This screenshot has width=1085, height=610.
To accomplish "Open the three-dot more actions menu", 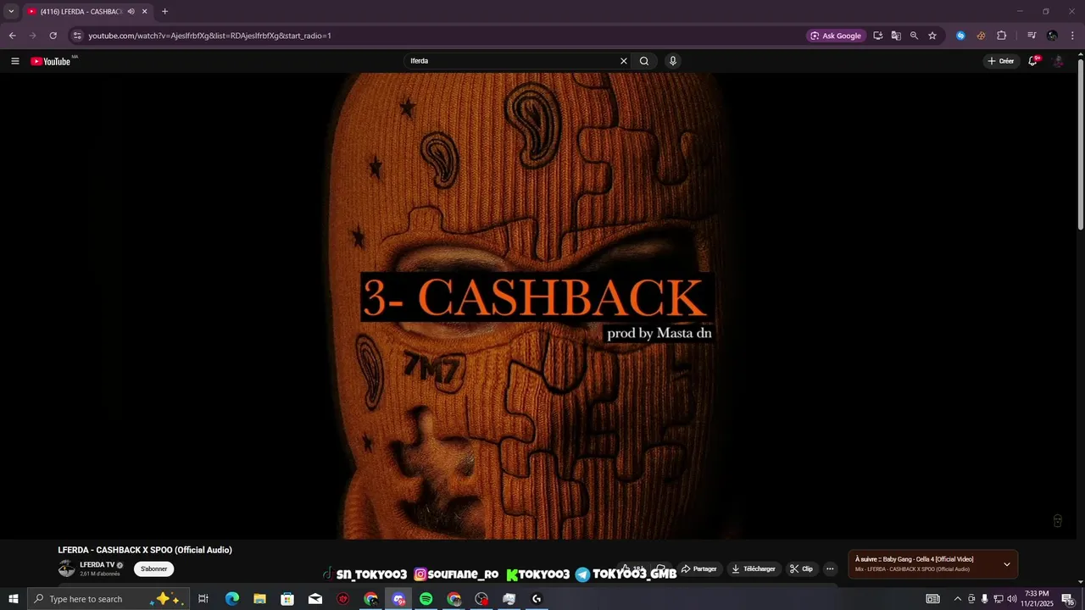I will tap(830, 569).
